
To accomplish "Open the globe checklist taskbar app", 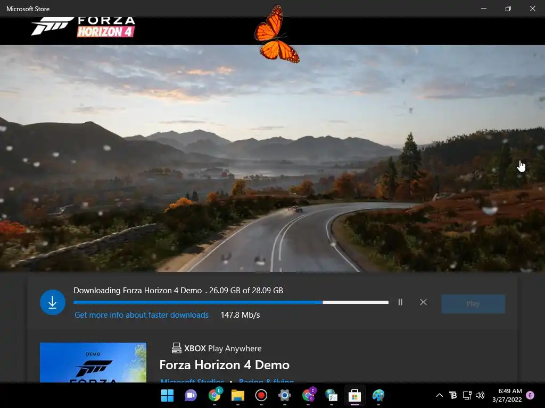I will tap(331, 395).
